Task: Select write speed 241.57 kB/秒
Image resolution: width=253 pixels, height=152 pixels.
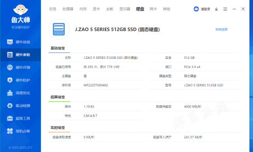Action: [x=193, y=137]
